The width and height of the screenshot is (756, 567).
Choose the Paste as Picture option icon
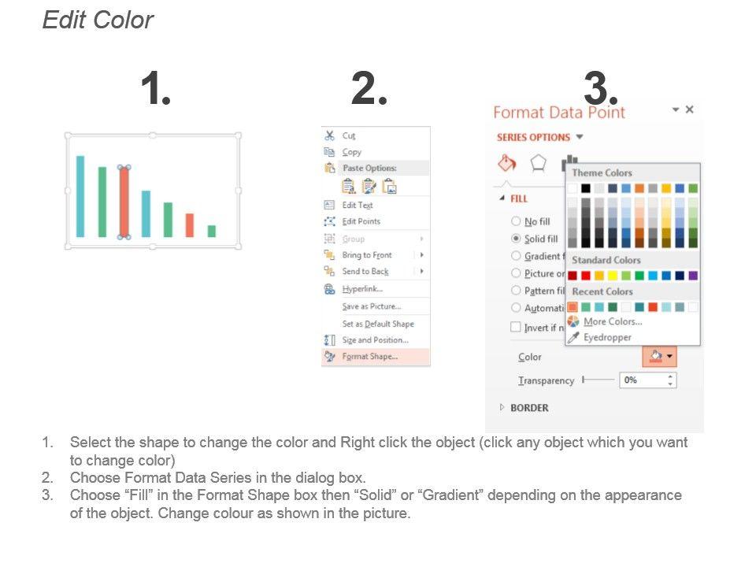(x=389, y=187)
